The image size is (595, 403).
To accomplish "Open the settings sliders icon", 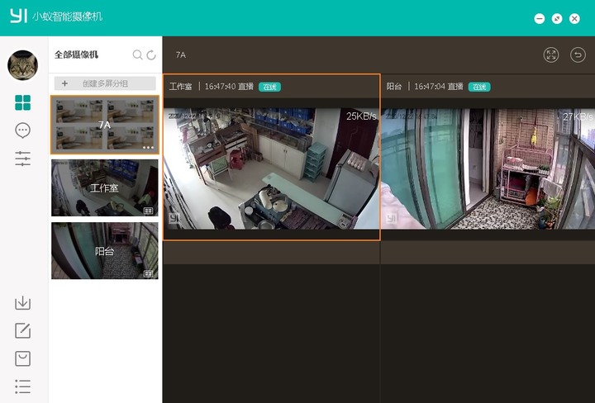I will [x=23, y=159].
